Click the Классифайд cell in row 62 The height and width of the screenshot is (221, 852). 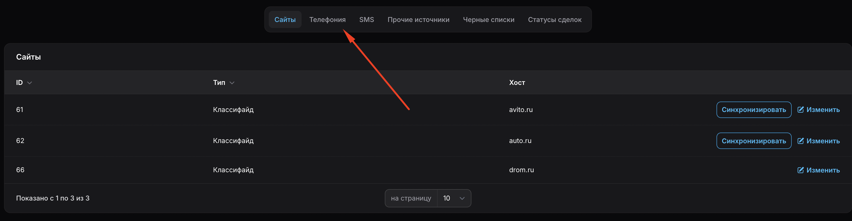(x=233, y=141)
